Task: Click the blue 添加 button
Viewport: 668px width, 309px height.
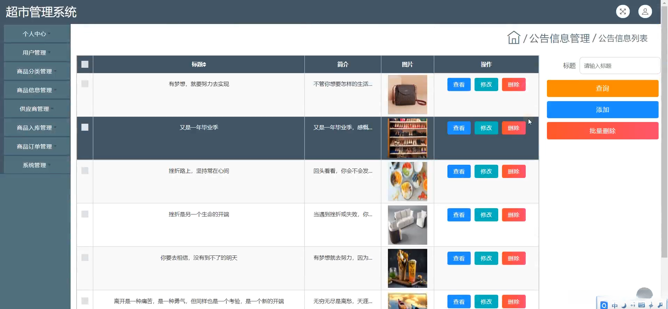Action: tap(603, 110)
